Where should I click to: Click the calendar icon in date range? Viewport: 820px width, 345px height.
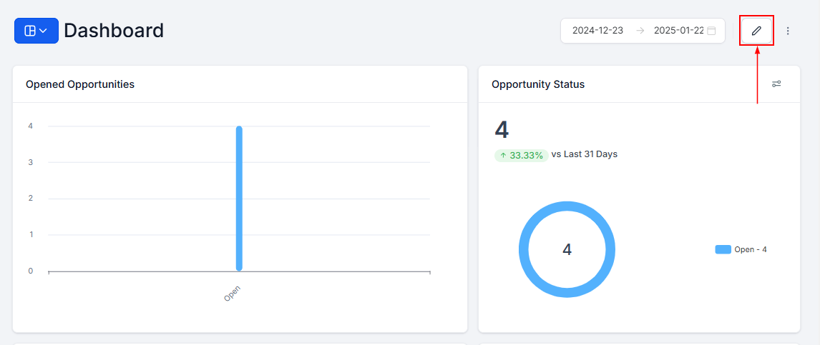711,31
